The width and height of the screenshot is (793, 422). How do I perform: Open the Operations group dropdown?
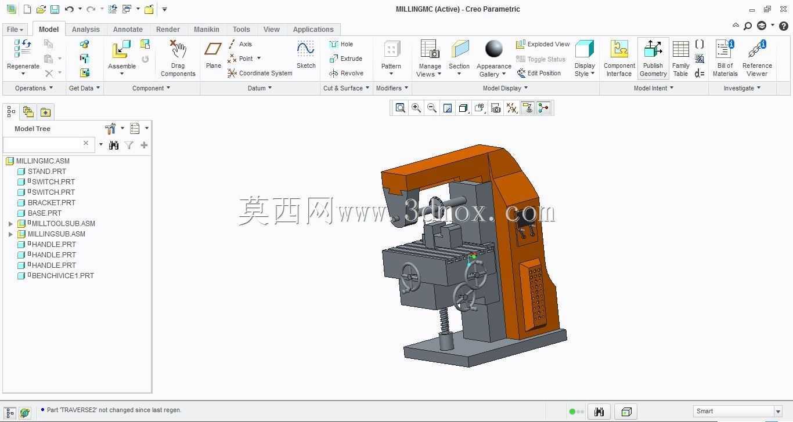click(34, 88)
